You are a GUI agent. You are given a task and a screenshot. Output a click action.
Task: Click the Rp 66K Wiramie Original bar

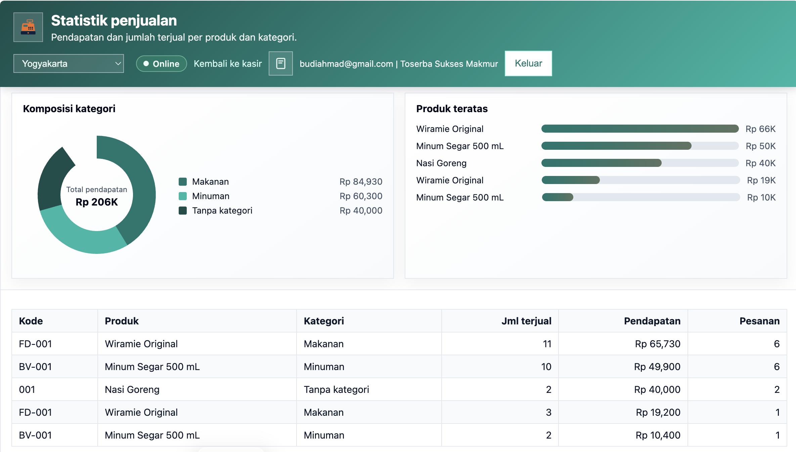[x=640, y=129]
